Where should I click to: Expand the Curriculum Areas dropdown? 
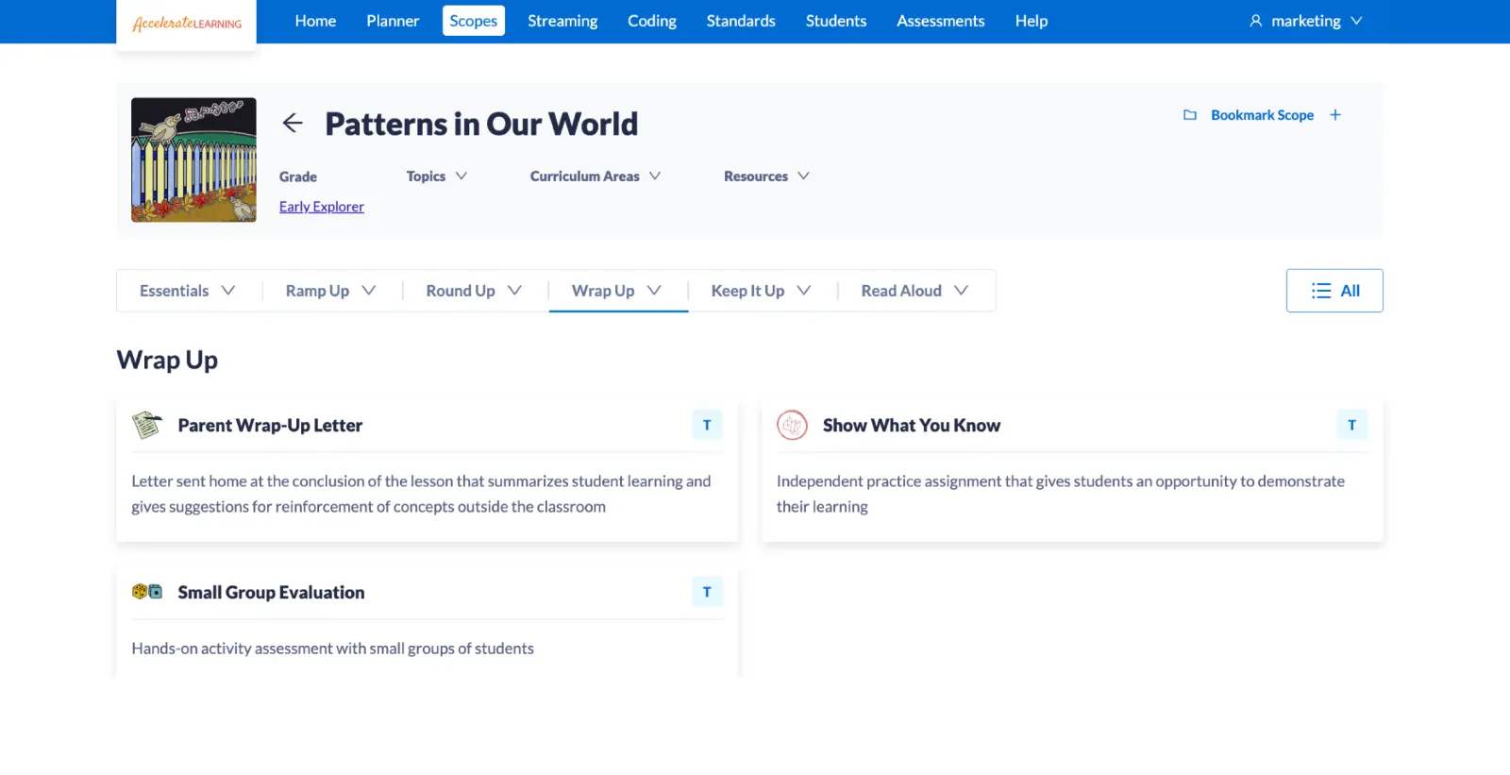click(x=595, y=177)
